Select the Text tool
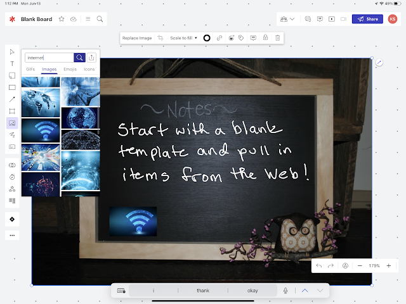Image resolution: width=406 pixels, height=304 pixels. (12, 63)
